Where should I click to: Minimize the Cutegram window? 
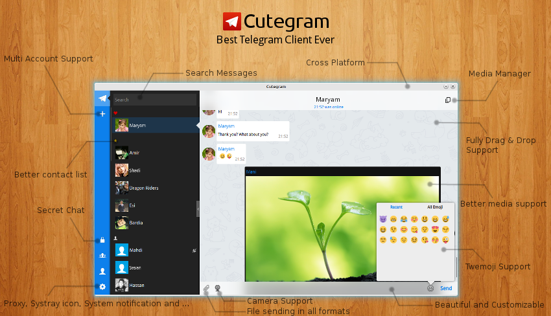coord(445,86)
